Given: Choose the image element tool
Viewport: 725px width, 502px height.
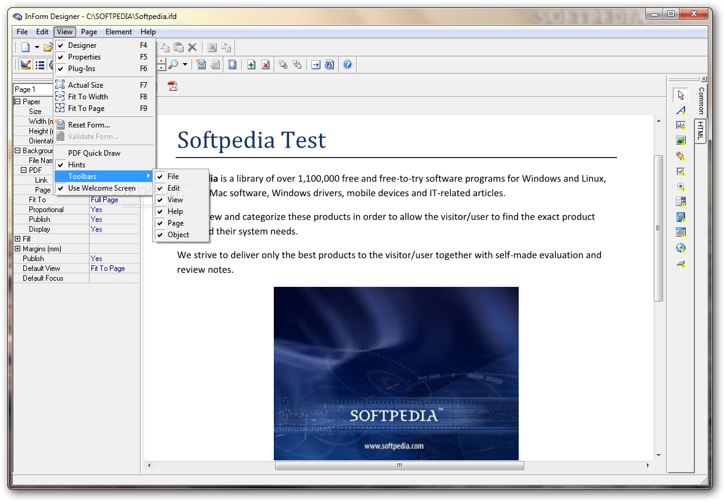Looking at the screenshot, I should [681, 140].
